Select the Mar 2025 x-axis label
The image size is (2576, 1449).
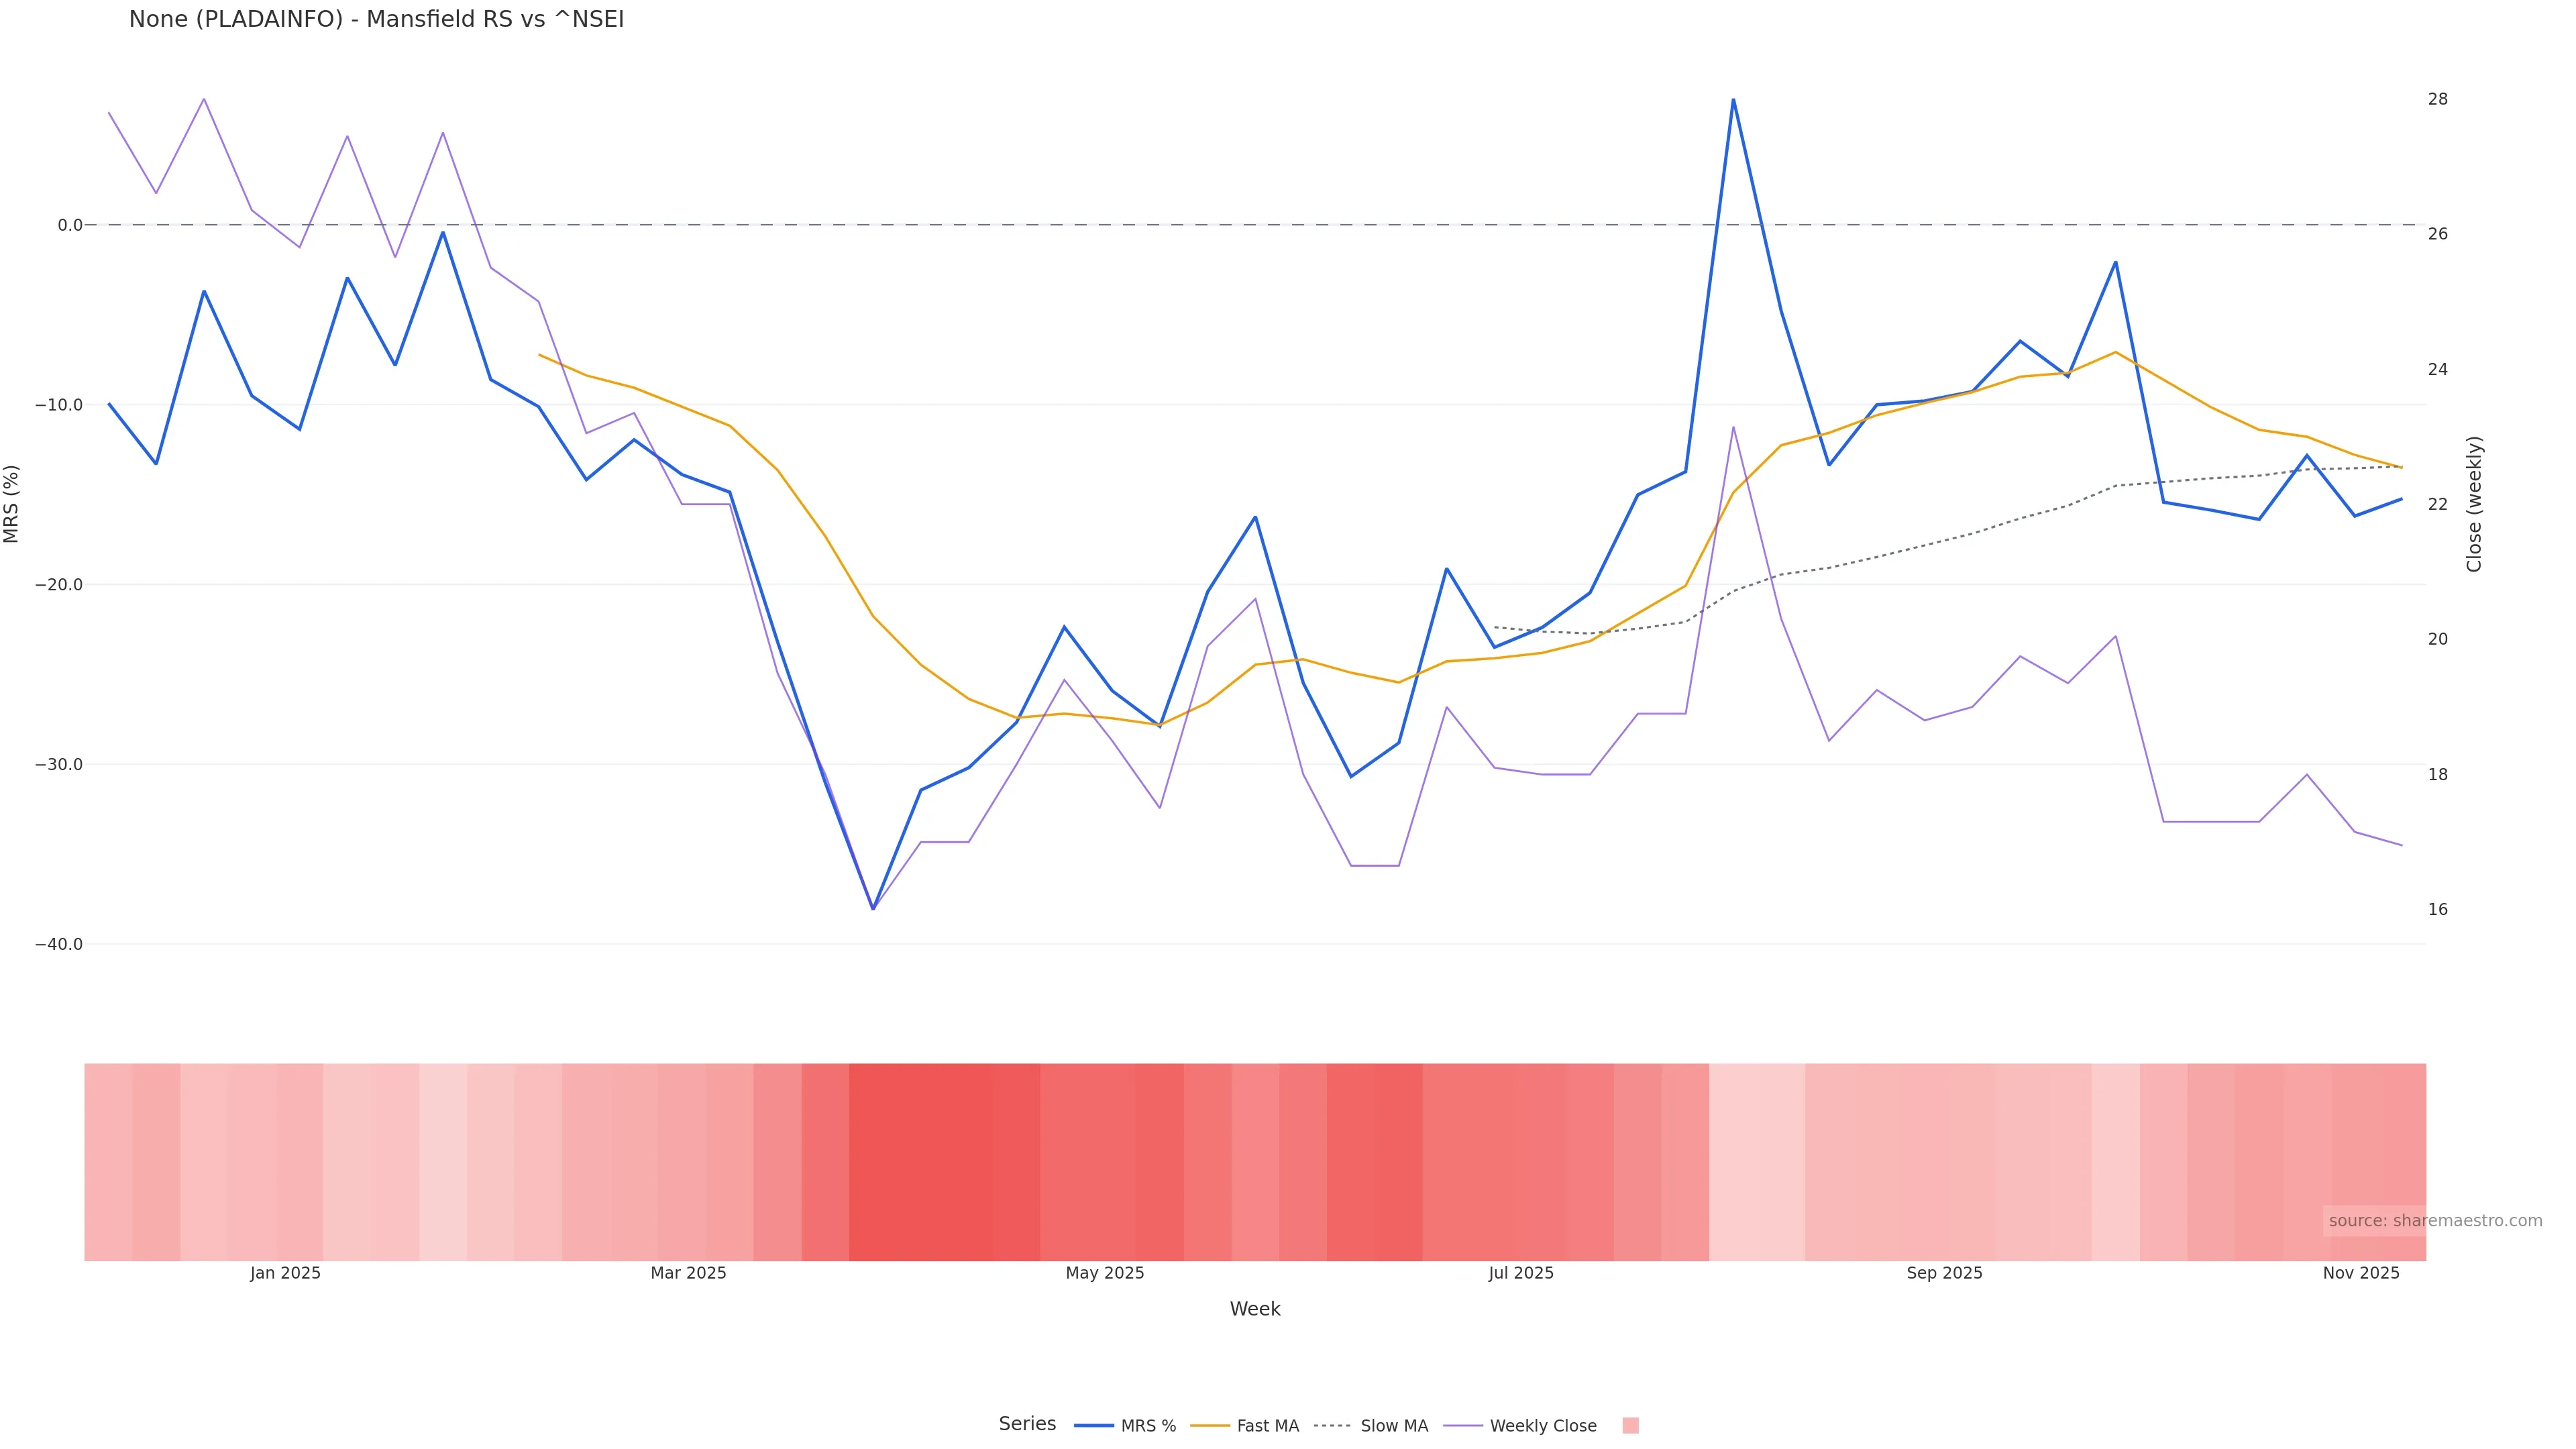click(688, 1273)
